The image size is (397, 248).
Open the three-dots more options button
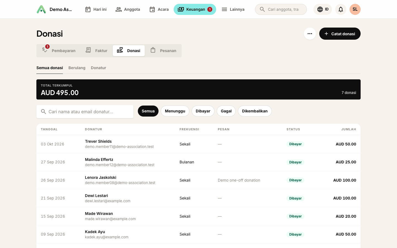[x=310, y=34]
